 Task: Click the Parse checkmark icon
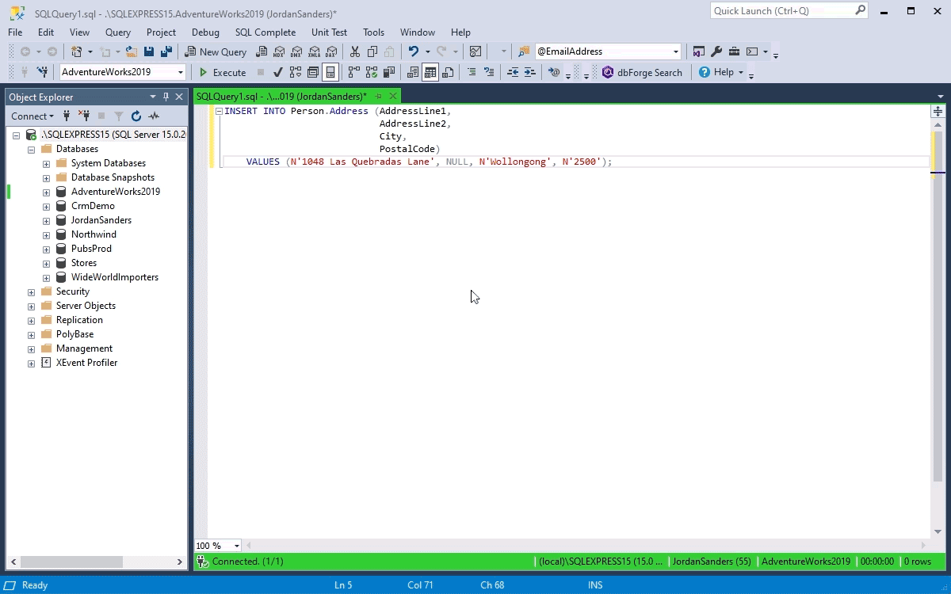click(x=277, y=72)
